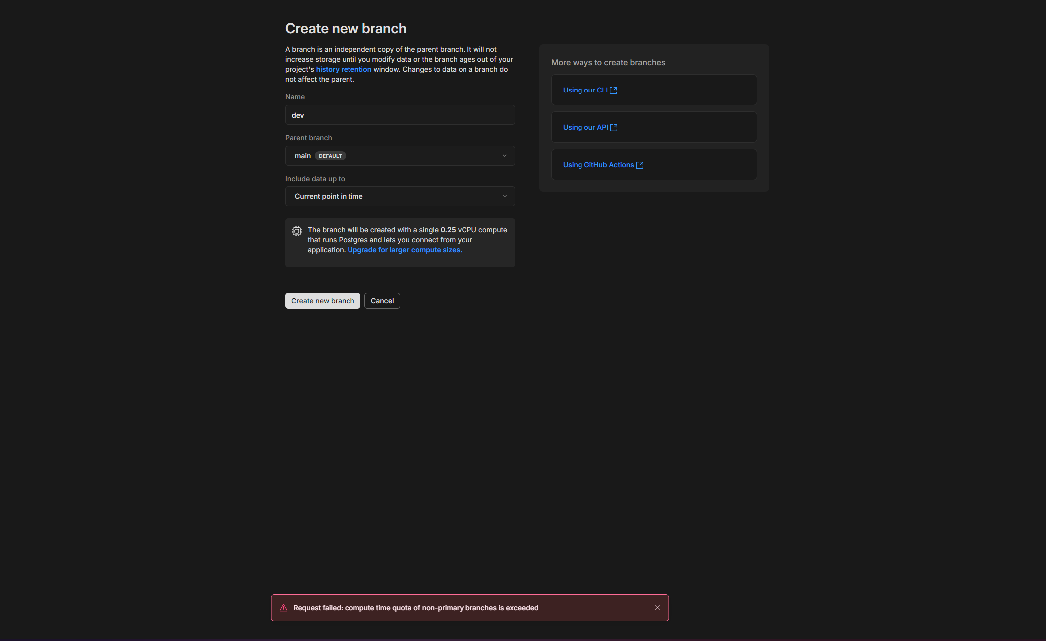Click external-link icon beside Using our CLI
The width and height of the screenshot is (1046, 641).
[613, 91]
